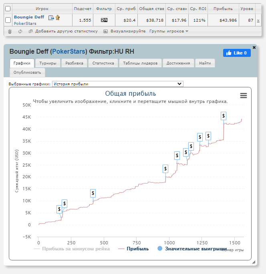The image size is (266, 274).
Task: Open the chart hamburger menu
Action: pyautogui.click(x=243, y=95)
